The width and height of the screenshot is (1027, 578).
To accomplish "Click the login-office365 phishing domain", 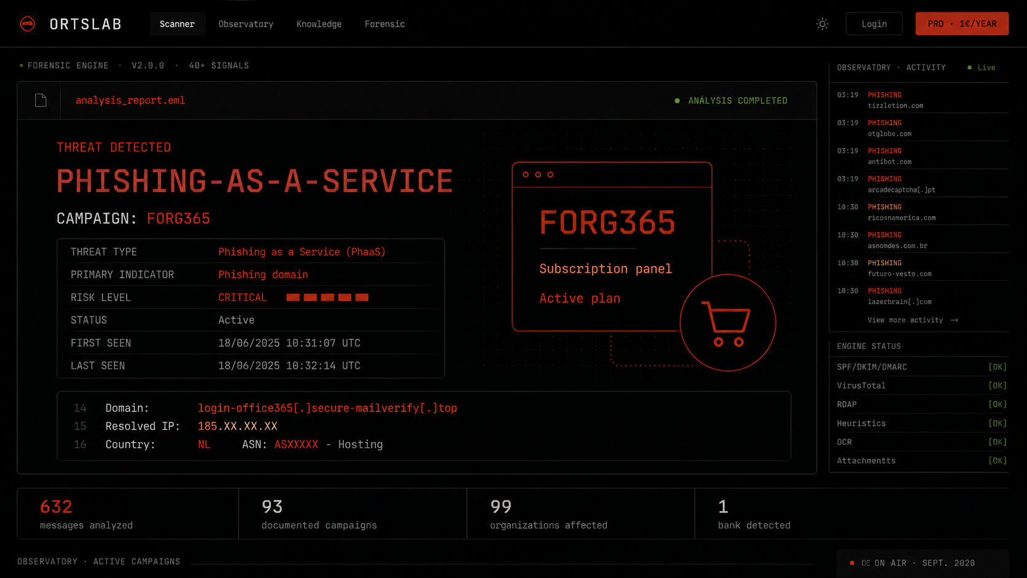I will [327, 408].
